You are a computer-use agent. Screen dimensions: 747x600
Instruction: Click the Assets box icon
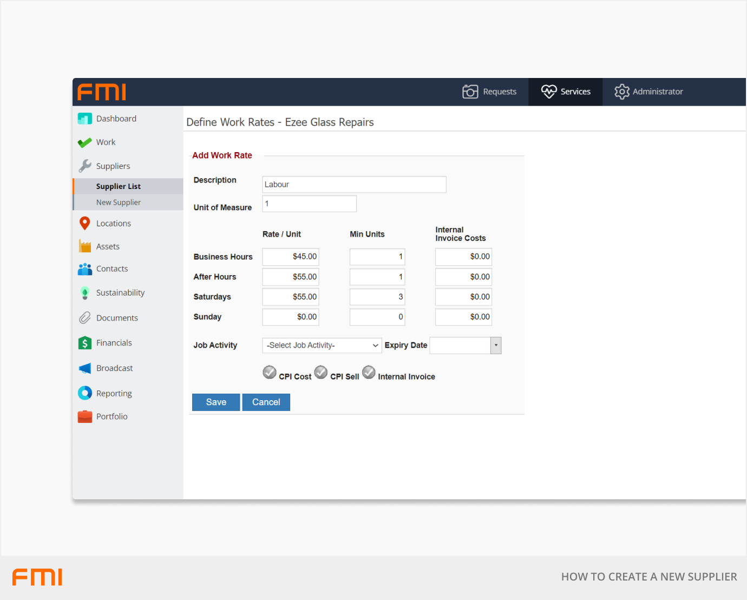coord(85,246)
